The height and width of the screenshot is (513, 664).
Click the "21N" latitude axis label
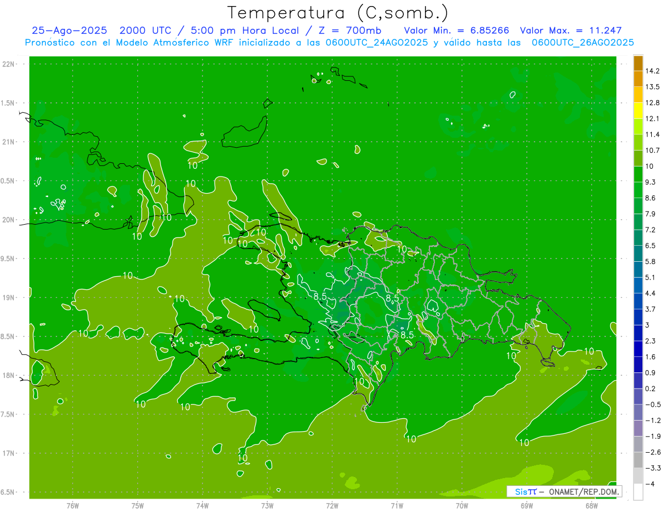pyautogui.click(x=9, y=142)
